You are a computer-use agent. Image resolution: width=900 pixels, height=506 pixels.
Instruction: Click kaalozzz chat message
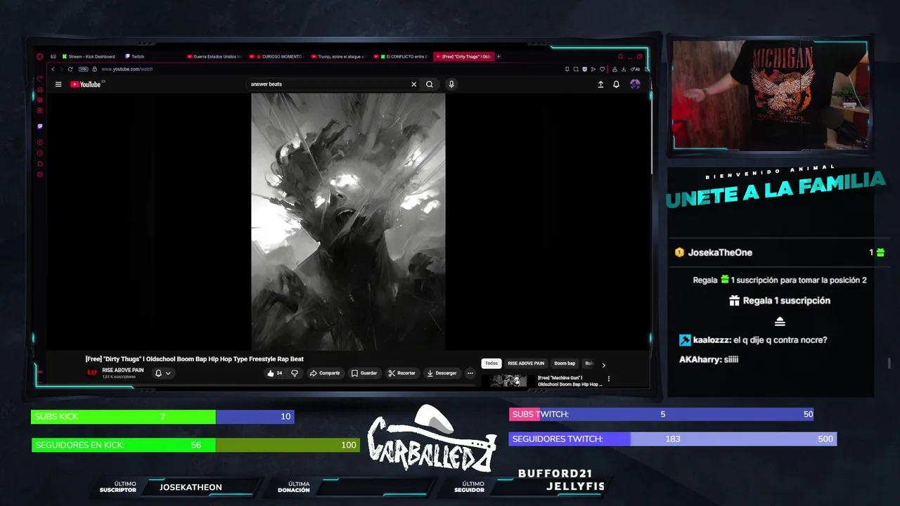(x=753, y=340)
